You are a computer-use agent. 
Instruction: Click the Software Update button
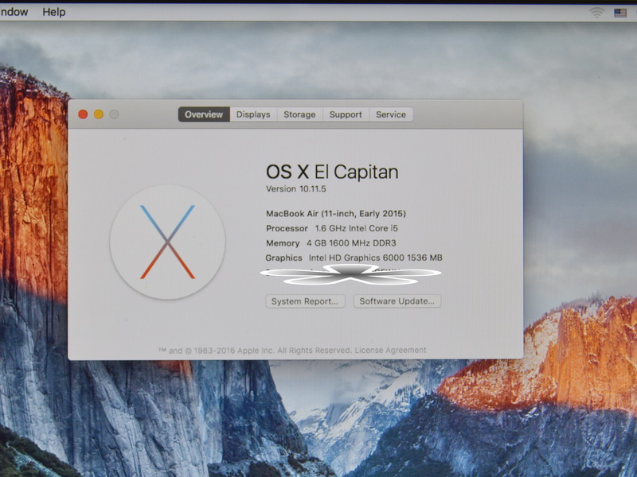[397, 301]
